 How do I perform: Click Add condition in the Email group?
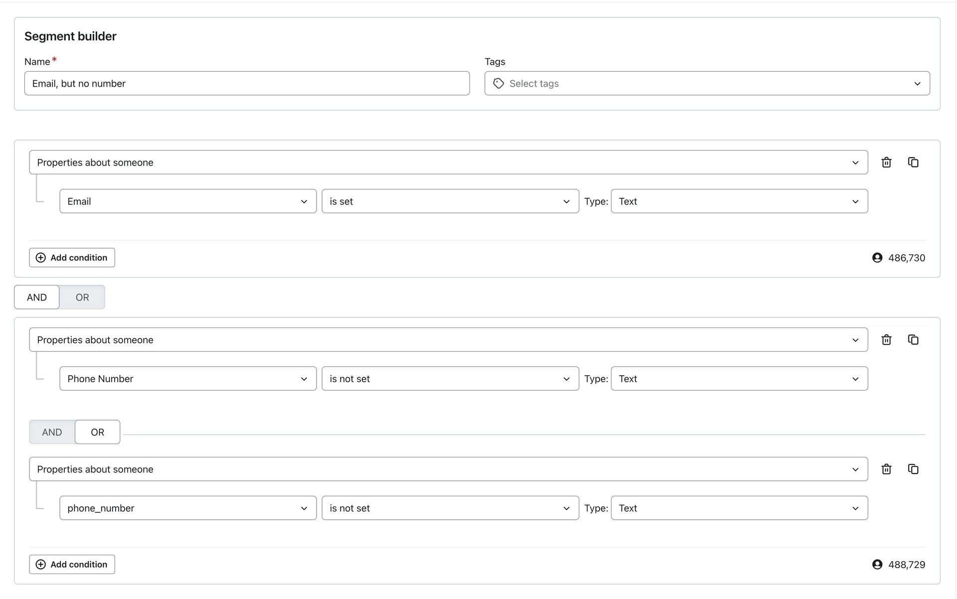(x=72, y=258)
